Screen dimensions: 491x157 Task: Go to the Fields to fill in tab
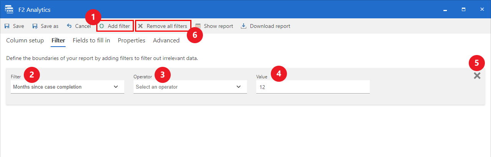[x=91, y=40]
